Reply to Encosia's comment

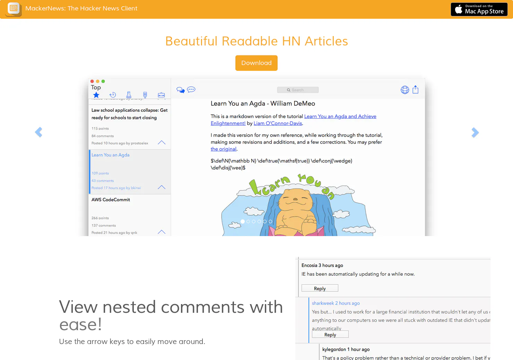pyautogui.click(x=320, y=288)
